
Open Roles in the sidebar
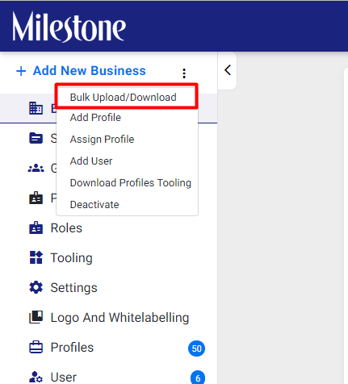point(66,228)
